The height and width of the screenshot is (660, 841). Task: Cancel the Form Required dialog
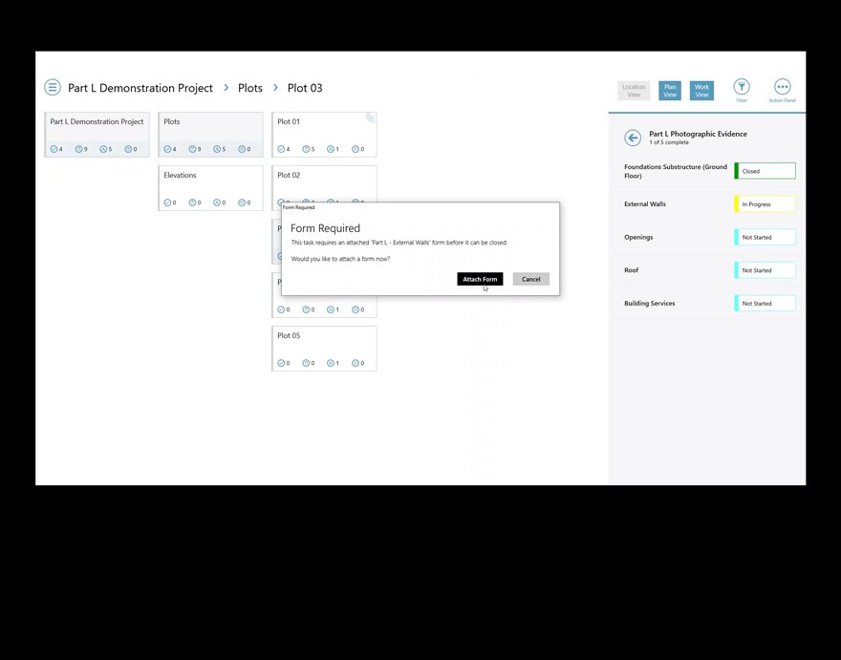coord(530,279)
